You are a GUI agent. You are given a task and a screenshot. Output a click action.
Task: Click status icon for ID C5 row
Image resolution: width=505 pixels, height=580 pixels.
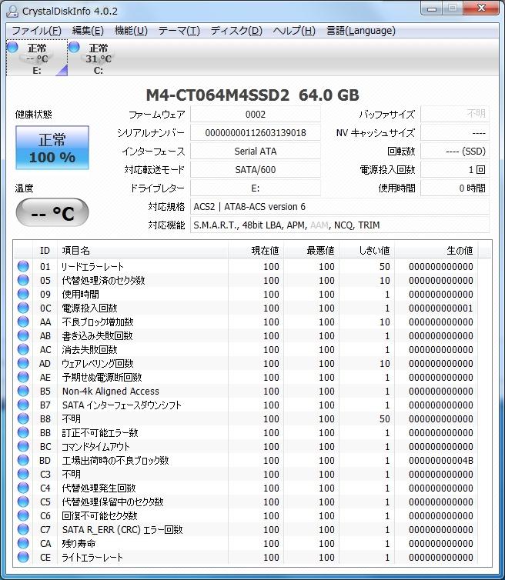[23, 502]
